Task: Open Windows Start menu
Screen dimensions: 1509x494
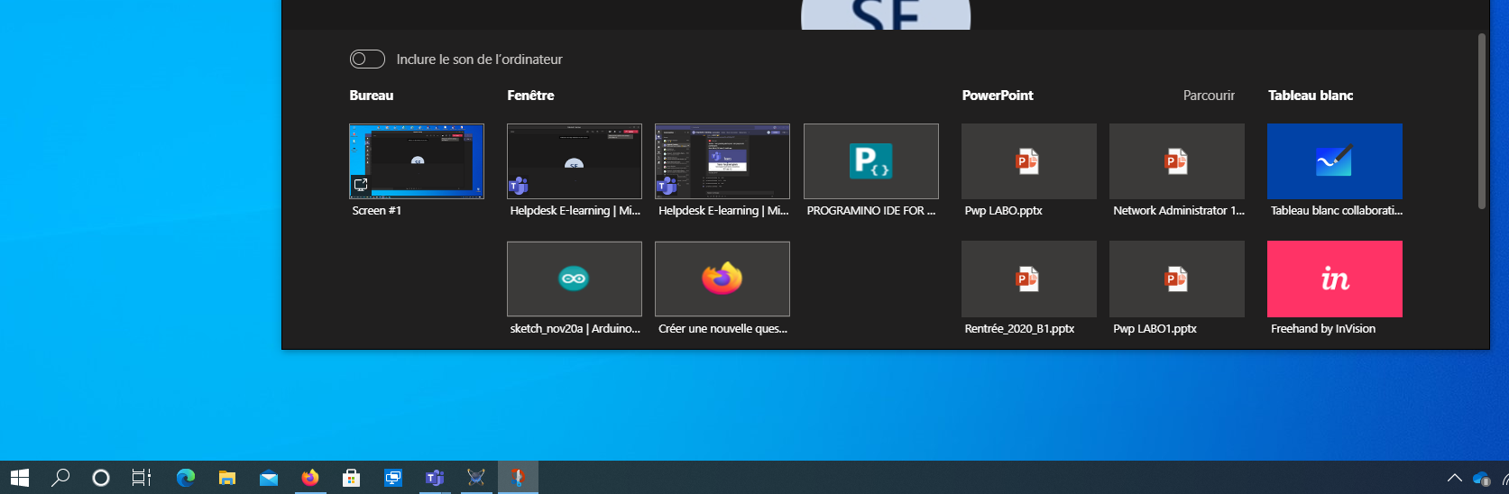Action: [20, 478]
